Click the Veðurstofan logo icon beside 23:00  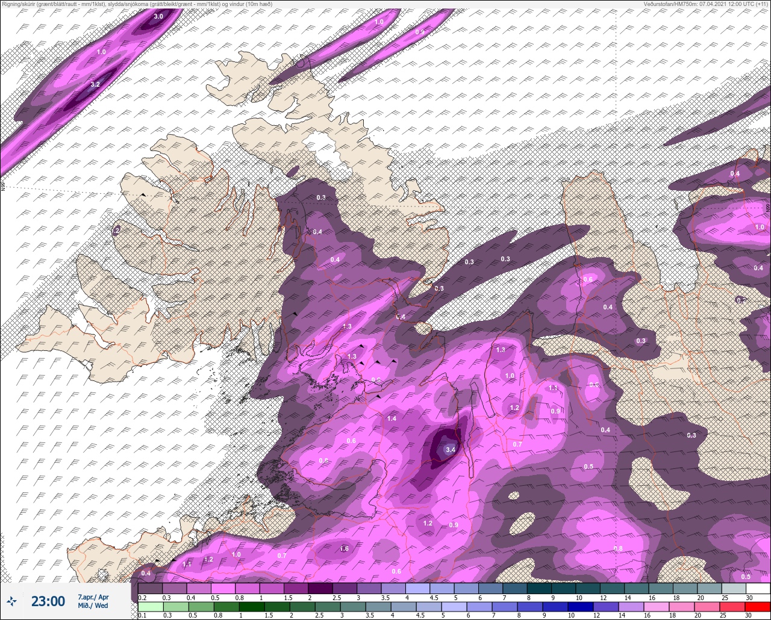tap(11, 601)
